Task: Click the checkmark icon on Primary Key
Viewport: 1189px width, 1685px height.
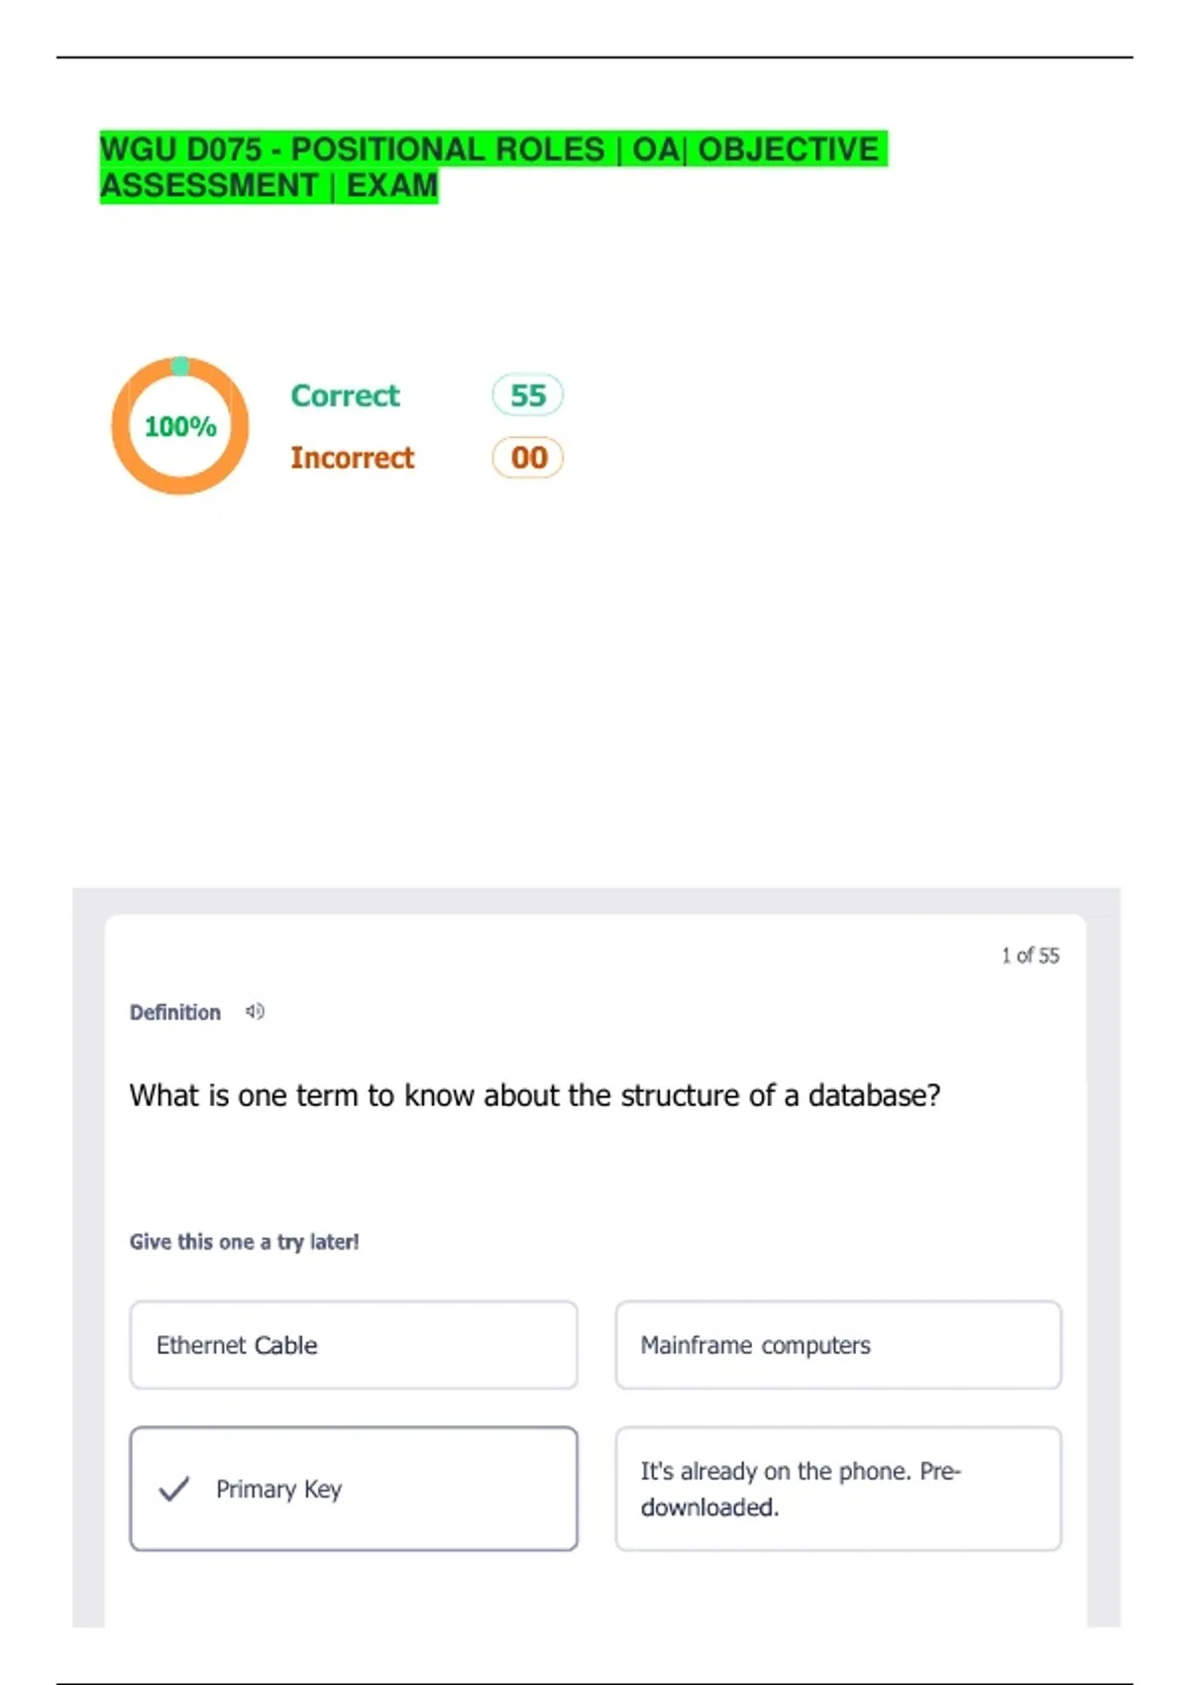Action: pos(173,1489)
